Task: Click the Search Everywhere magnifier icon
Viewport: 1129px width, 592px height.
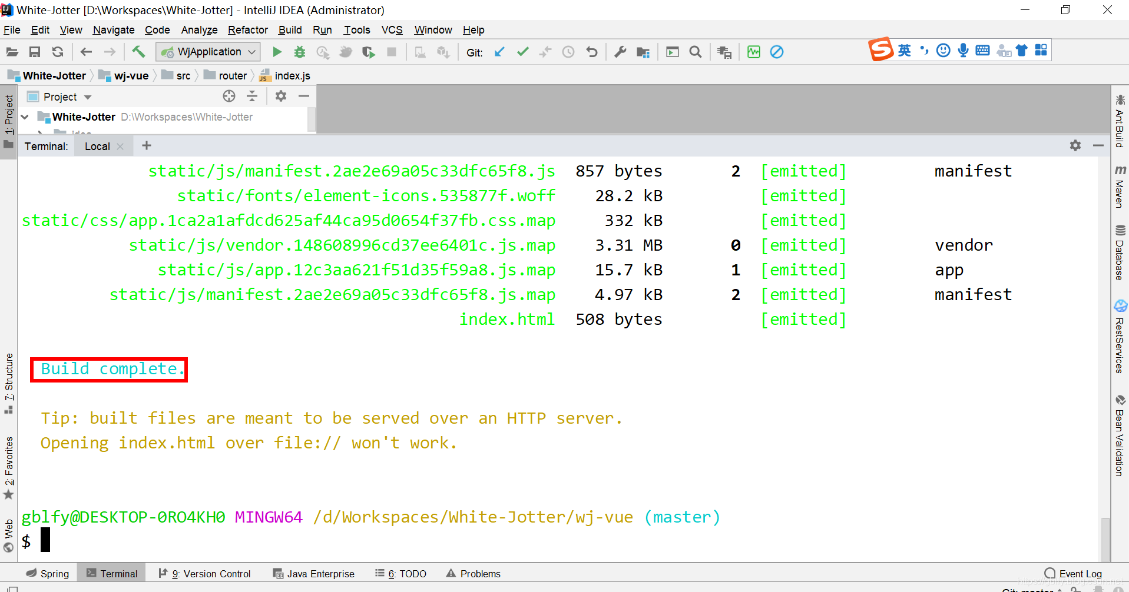Action: 696,52
